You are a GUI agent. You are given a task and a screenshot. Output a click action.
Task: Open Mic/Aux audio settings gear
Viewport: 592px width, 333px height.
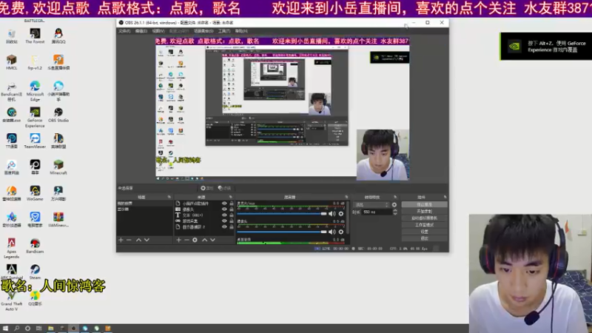pyautogui.click(x=341, y=214)
